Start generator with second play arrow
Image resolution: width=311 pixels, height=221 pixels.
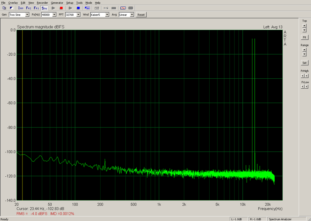click(x=70, y=8)
